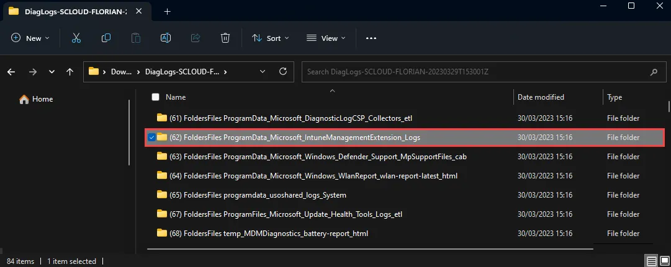The height and width of the screenshot is (267, 671).
Task: Open Home in the navigation pane
Action: [x=37, y=98]
